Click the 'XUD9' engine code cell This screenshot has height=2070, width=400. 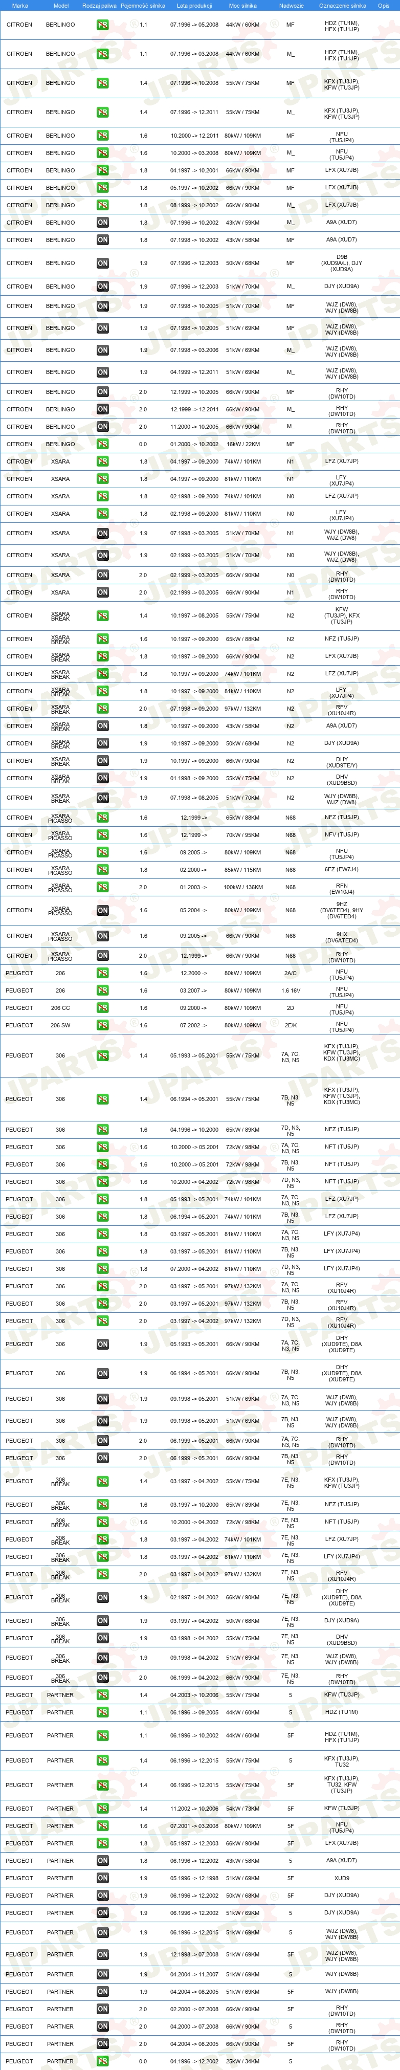tap(342, 1878)
